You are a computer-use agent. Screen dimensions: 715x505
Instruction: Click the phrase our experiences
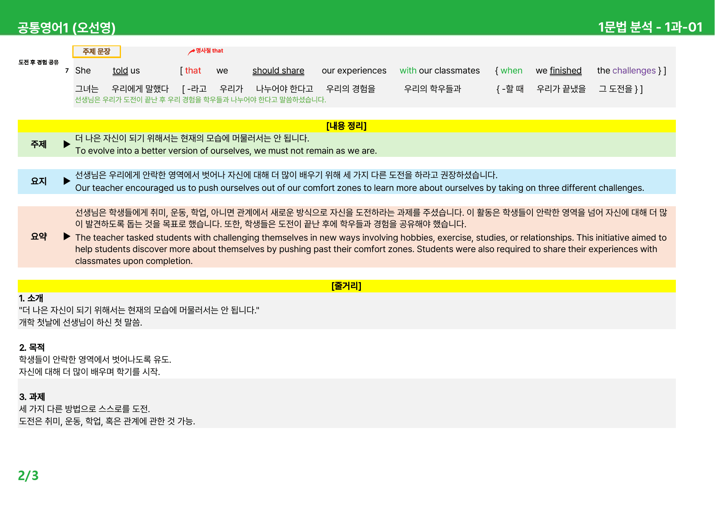(x=354, y=71)
